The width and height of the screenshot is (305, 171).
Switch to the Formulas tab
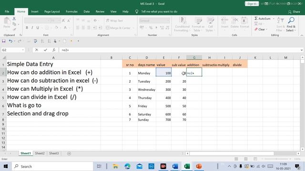(x=71, y=11)
